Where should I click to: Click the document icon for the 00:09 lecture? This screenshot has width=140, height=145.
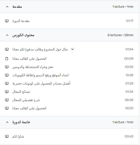pos(7,59)
